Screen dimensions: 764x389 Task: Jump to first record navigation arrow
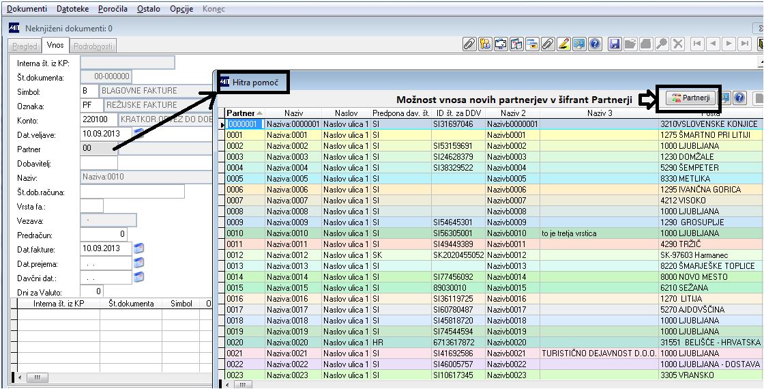(x=697, y=44)
